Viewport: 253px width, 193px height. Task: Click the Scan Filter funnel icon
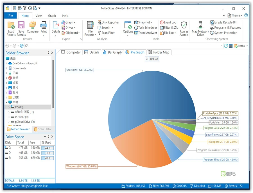[x=100, y=33]
